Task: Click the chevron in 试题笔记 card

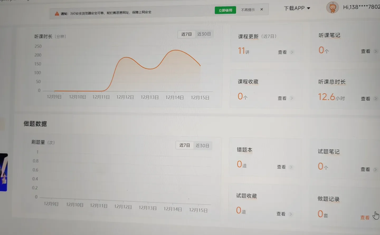Action: tap(375, 169)
